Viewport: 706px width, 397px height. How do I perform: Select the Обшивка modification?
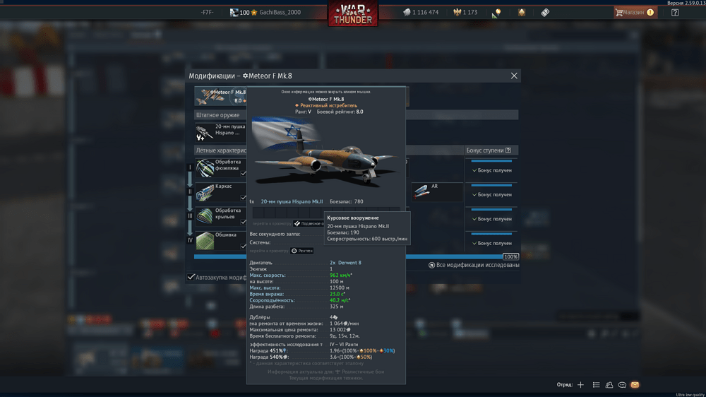pos(220,240)
